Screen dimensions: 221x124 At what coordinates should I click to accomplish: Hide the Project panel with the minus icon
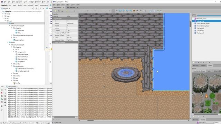[44, 9]
